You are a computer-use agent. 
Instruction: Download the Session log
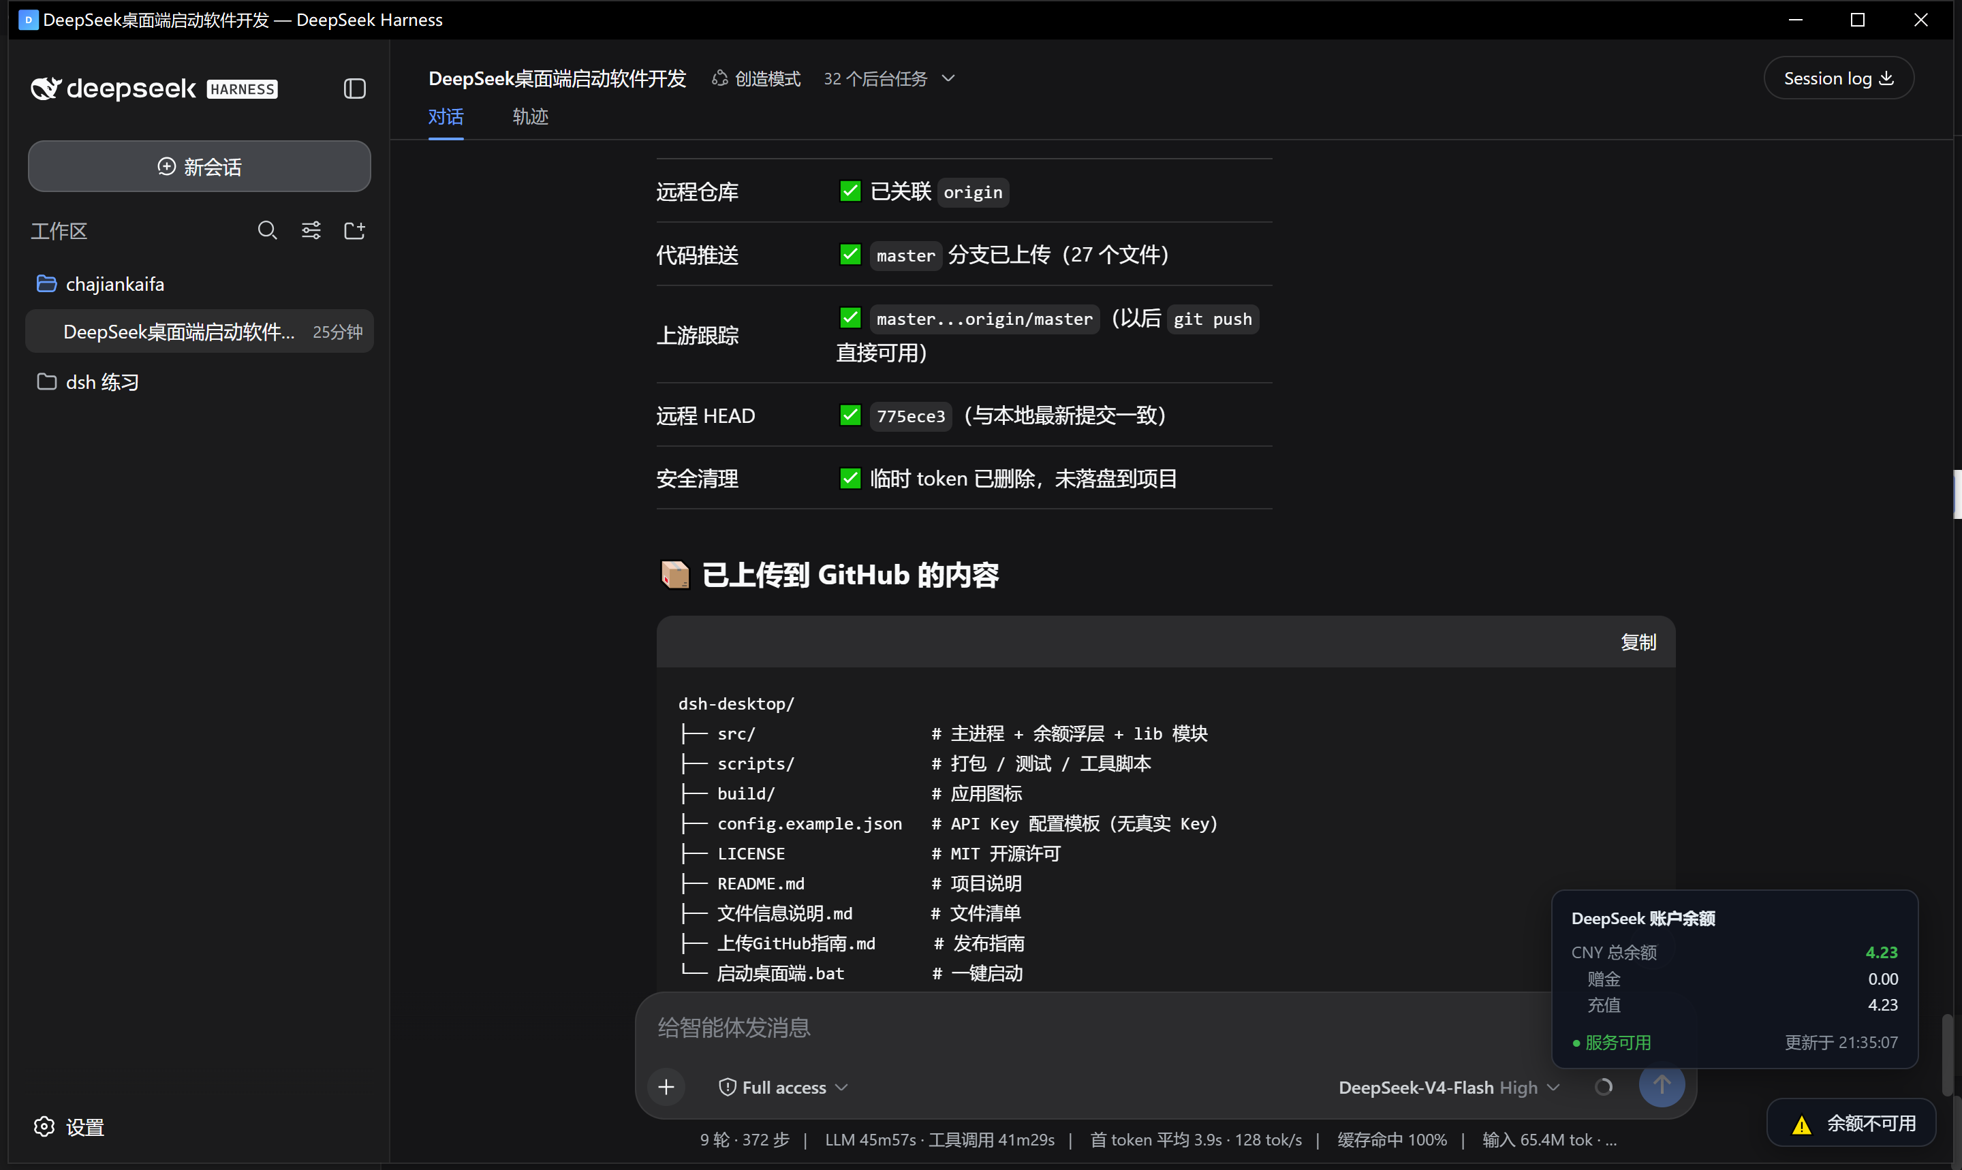tap(1838, 78)
